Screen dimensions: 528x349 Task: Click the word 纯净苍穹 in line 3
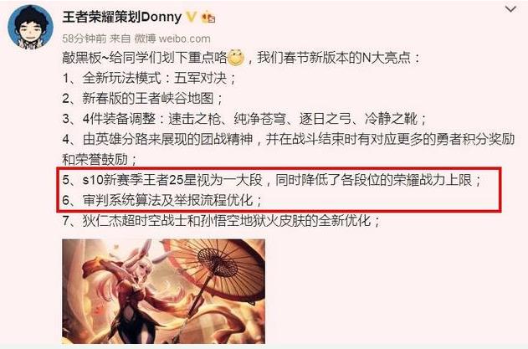click(x=259, y=119)
